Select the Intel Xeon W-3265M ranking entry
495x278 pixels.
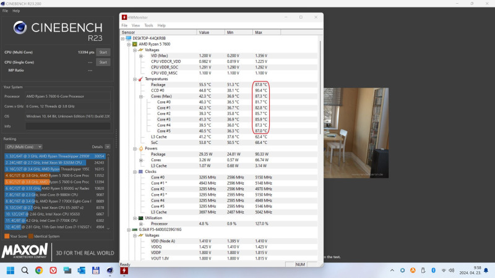(54, 162)
